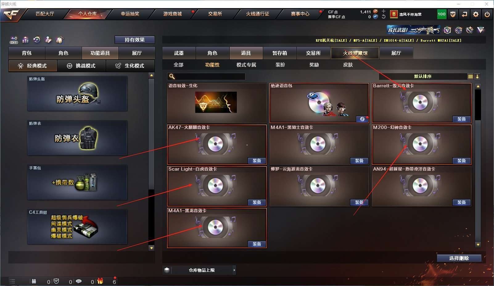Click the right inventory scrollbar thumb

click(478, 105)
